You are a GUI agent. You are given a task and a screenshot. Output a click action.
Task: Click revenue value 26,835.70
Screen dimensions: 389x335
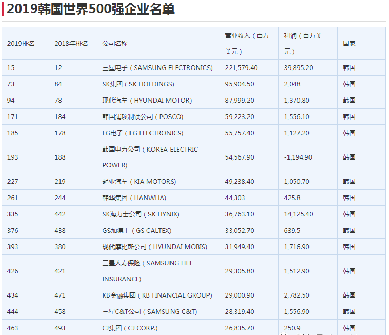(x=240, y=328)
